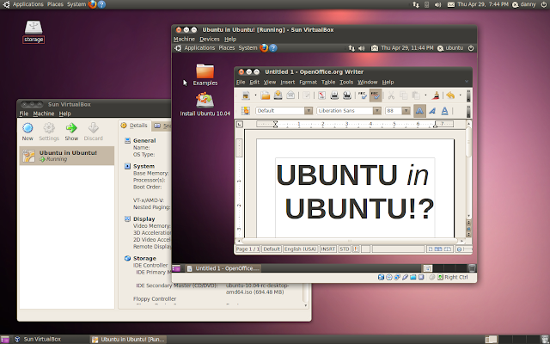550x344 pixels.
Task: Open Examples folder on the guest desktop
Action: coord(205,75)
